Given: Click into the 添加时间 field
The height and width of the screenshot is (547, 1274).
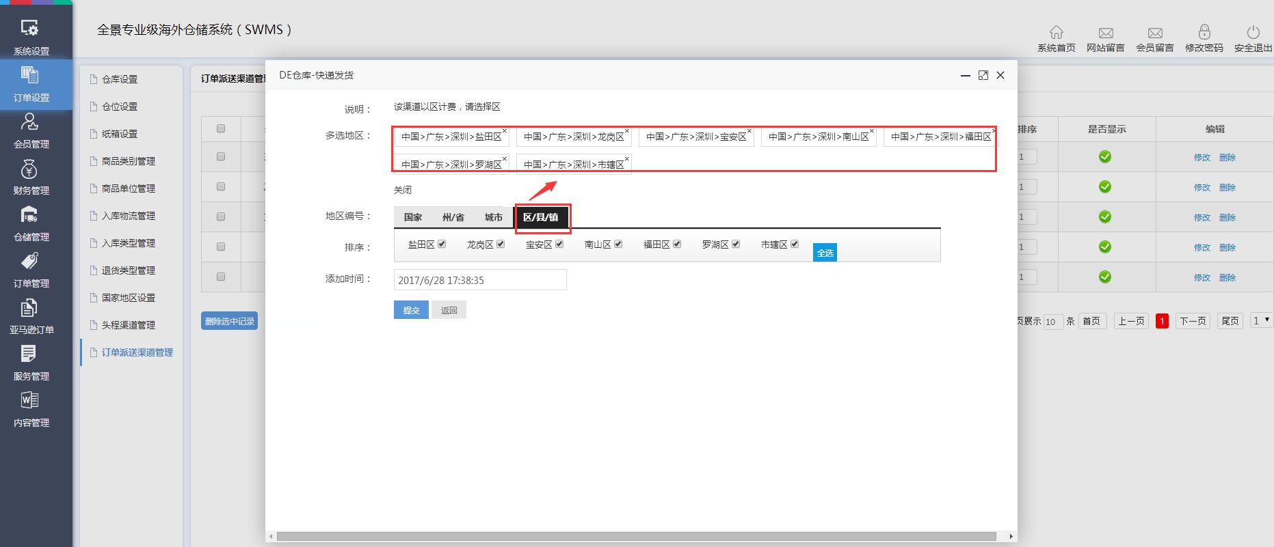Looking at the screenshot, I should coord(480,280).
